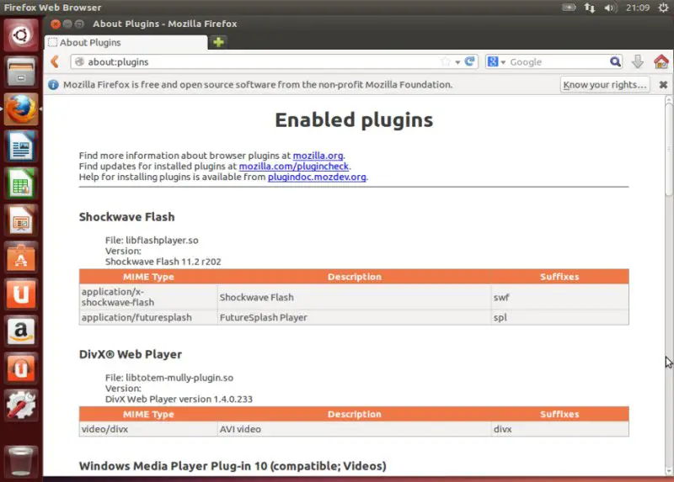
Task: Click the application/futuresplash cell
Action: pyautogui.click(x=148, y=318)
